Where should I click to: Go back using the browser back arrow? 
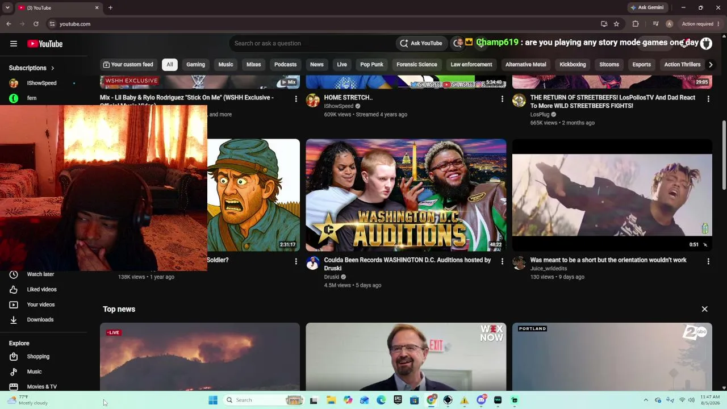(x=9, y=24)
